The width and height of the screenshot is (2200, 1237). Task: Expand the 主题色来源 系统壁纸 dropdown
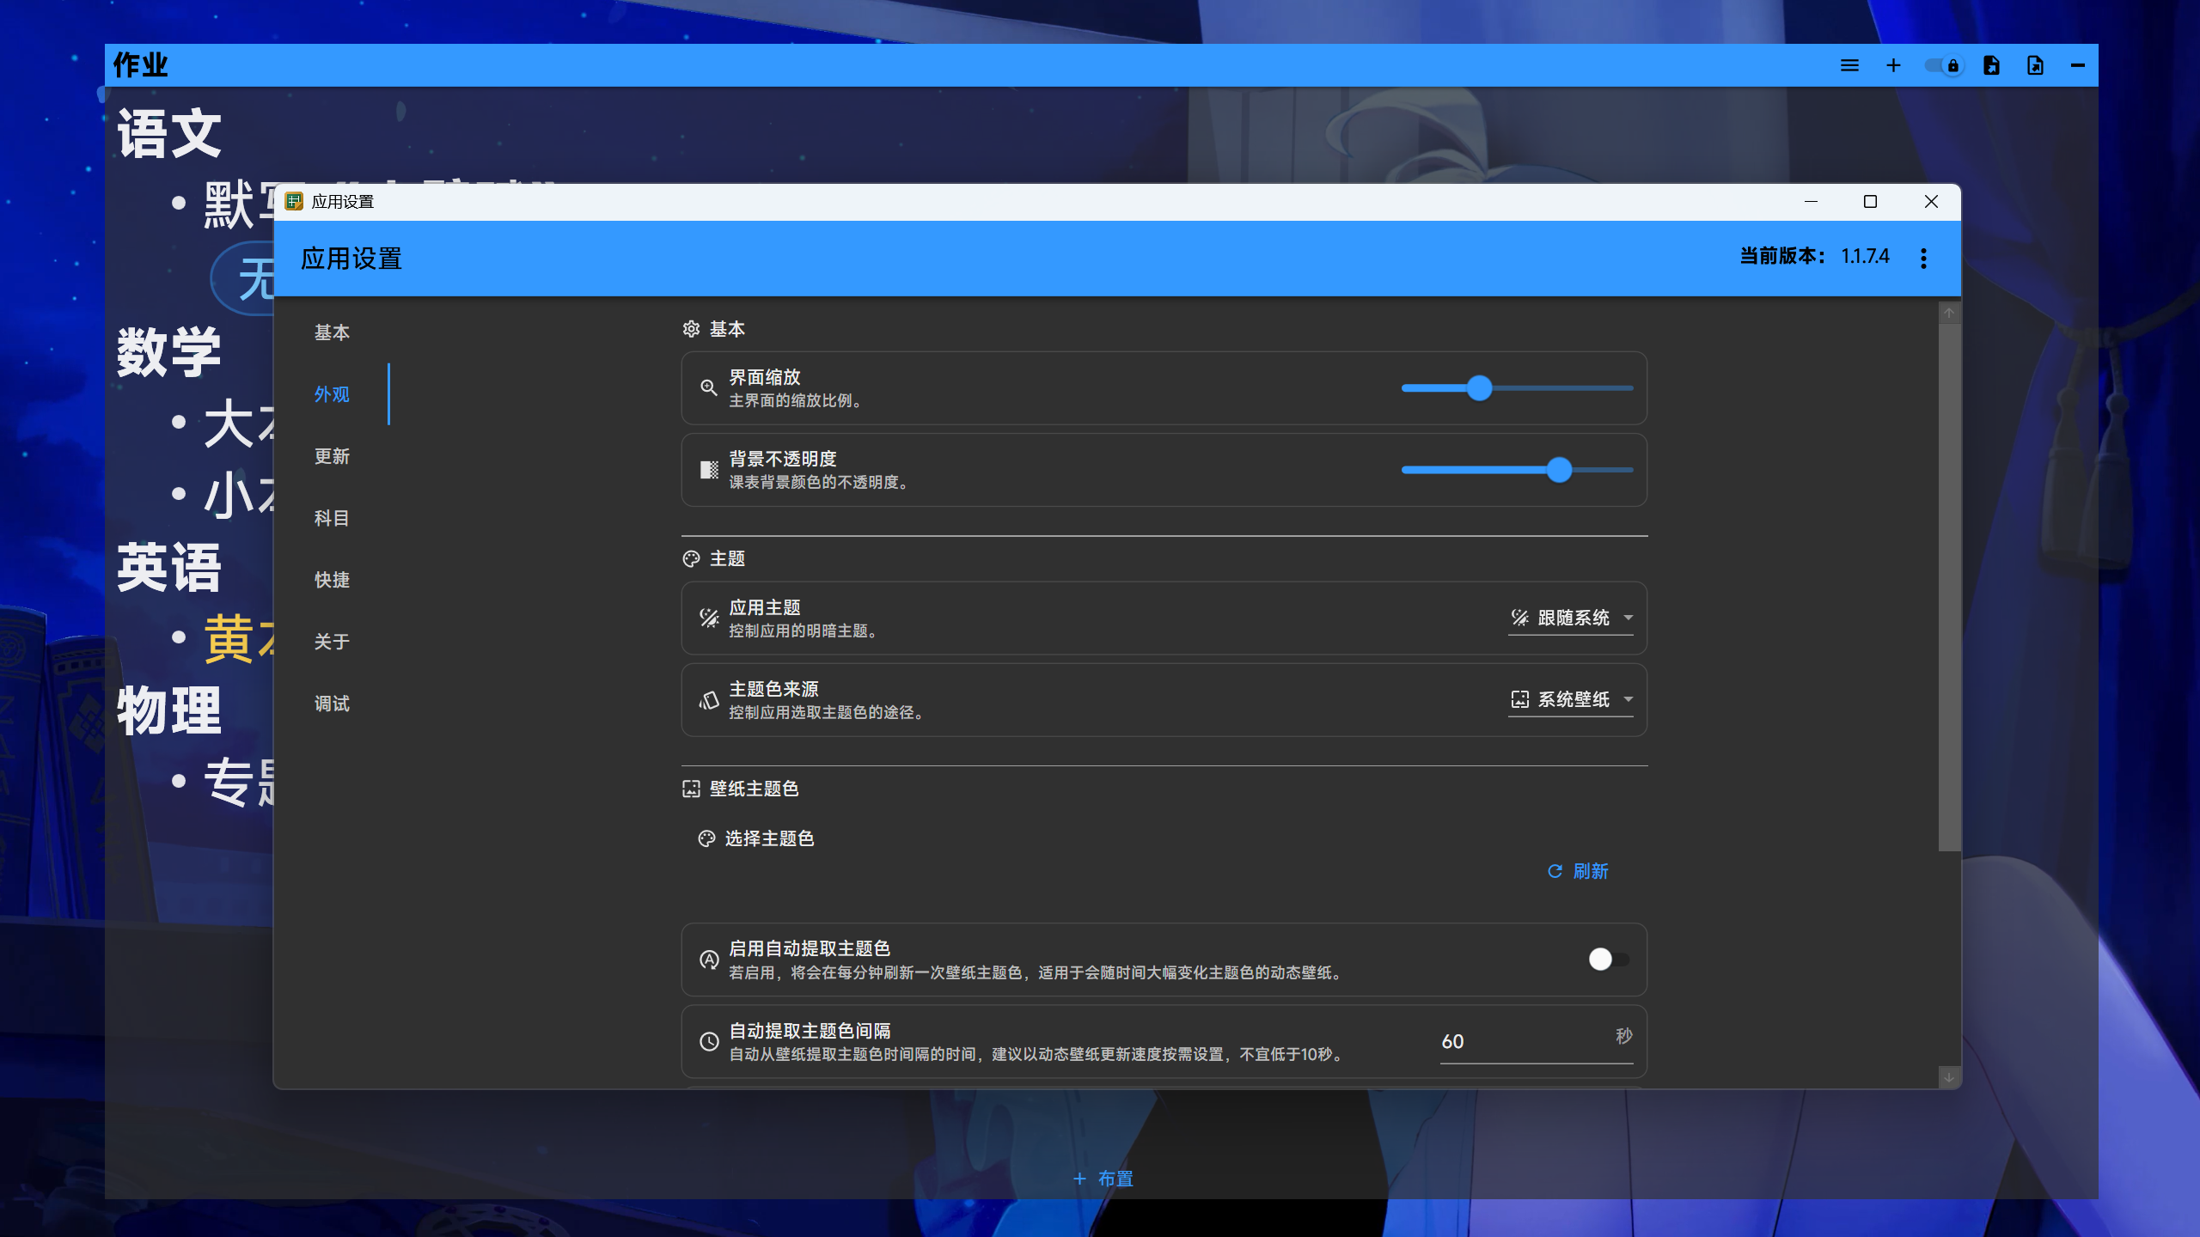[x=1571, y=699]
